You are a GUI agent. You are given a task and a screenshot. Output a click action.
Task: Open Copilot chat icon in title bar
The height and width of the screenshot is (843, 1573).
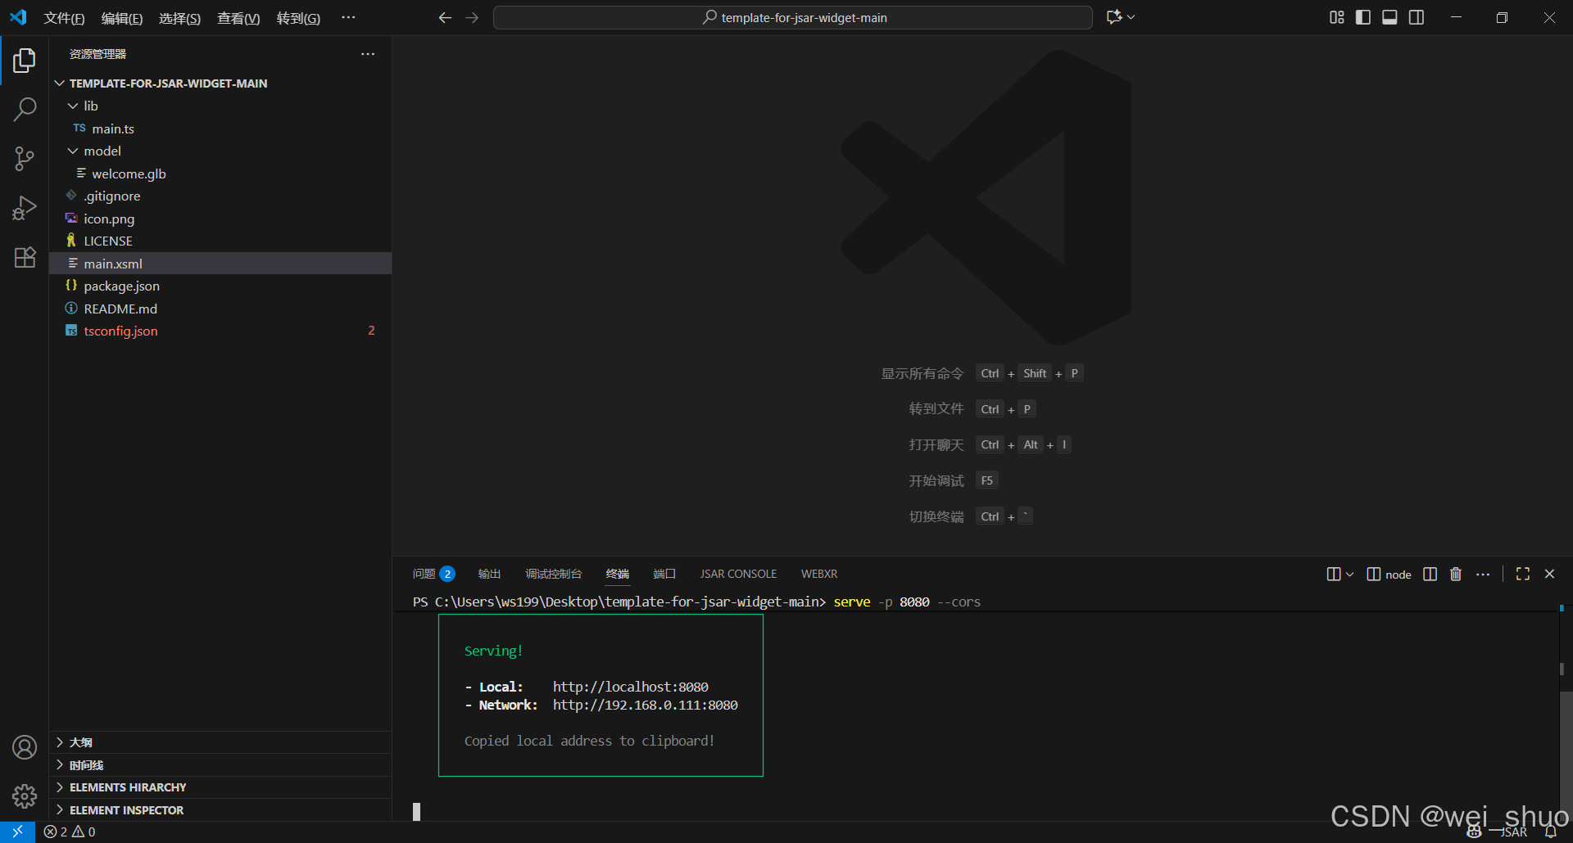[x=1114, y=17]
